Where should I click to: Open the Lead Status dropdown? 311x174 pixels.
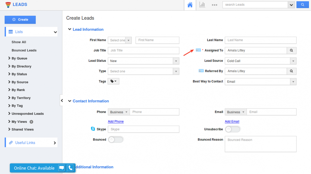pyautogui.click(x=143, y=61)
